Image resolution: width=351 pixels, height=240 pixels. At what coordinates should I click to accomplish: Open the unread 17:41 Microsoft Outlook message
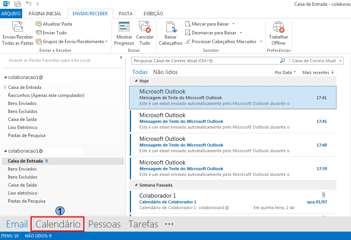[x=233, y=121]
